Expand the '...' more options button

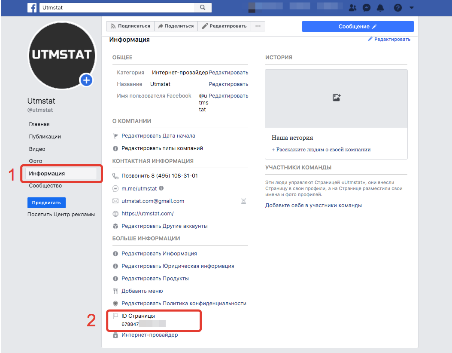258,26
